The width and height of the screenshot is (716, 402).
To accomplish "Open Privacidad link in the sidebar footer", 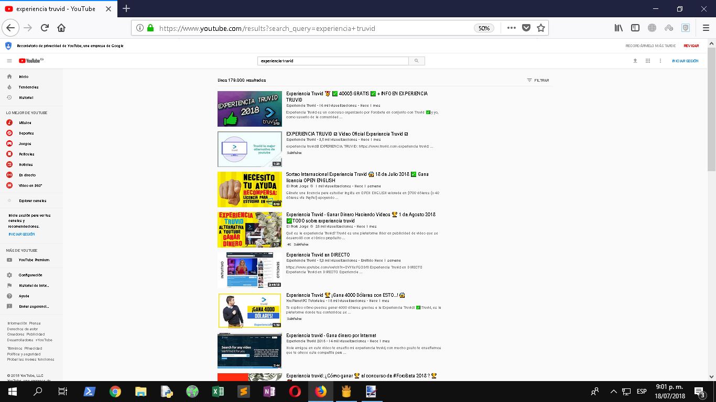I will (33, 348).
